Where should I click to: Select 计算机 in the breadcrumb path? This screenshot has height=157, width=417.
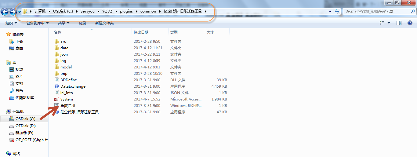click(40, 11)
